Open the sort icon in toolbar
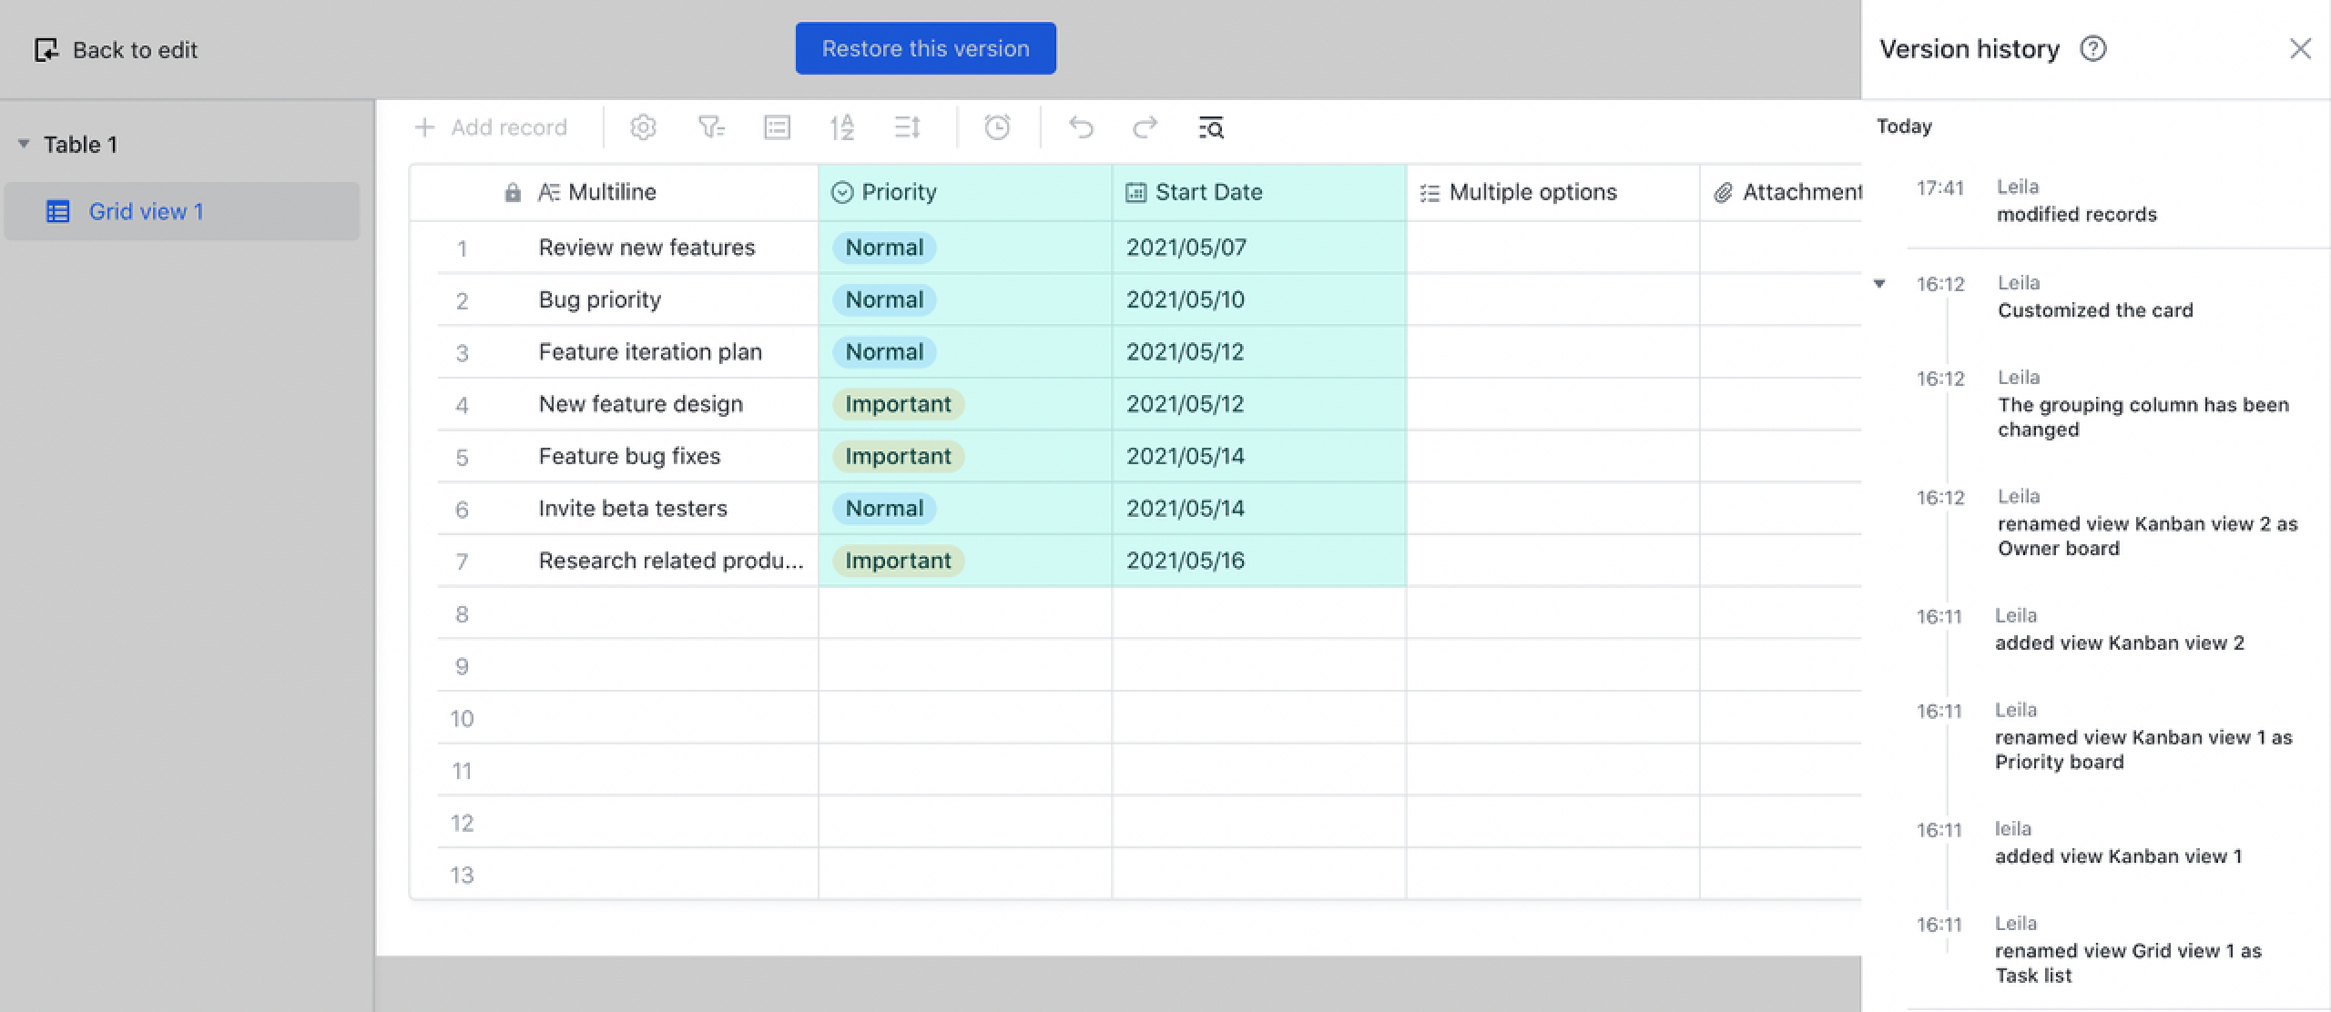This screenshot has width=2331, height=1012. [x=842, y=127]
